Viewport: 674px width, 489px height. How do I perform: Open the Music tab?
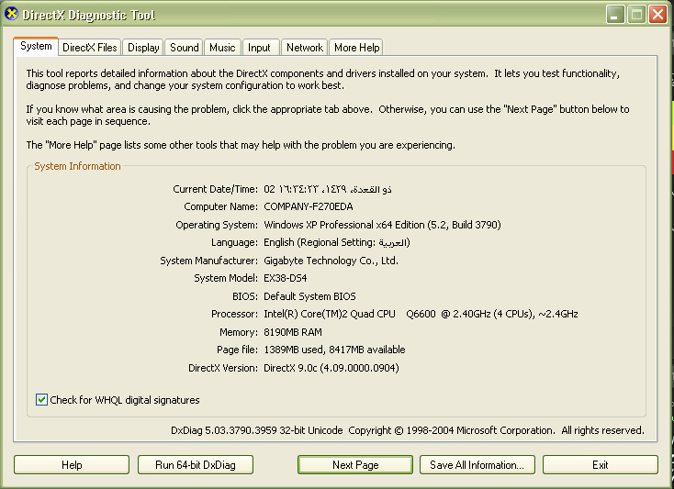pos(222,48)
